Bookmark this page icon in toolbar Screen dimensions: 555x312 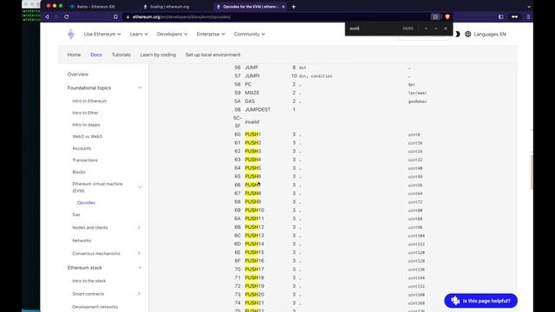click(x=115, y=16)
